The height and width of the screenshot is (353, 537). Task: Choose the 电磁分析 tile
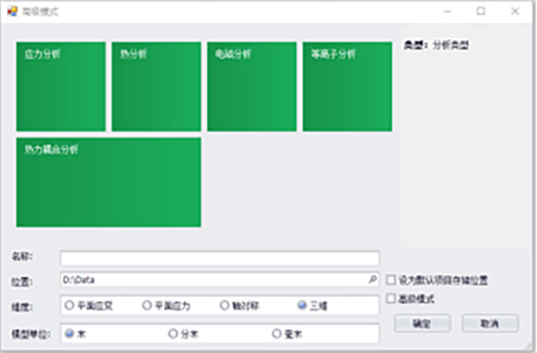coord(251,87)
